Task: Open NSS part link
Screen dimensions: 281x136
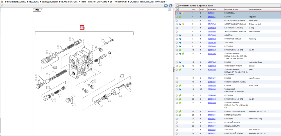Action: coord(210,21)
